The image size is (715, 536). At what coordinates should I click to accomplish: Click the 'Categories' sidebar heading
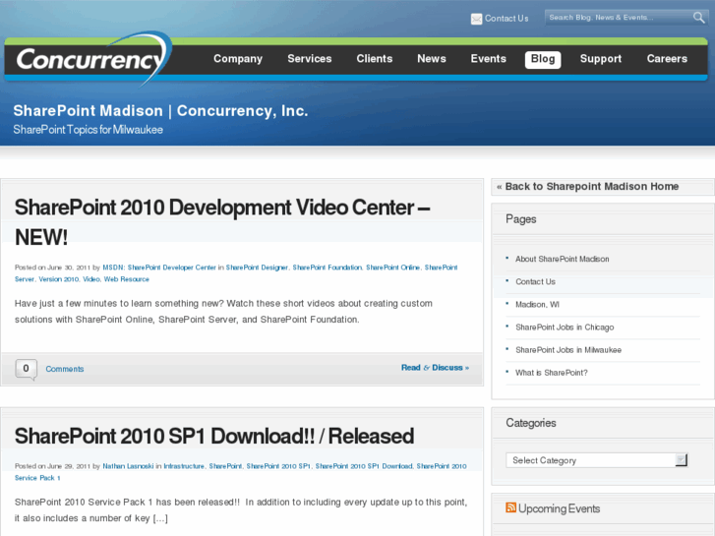(x=531, y=423)
